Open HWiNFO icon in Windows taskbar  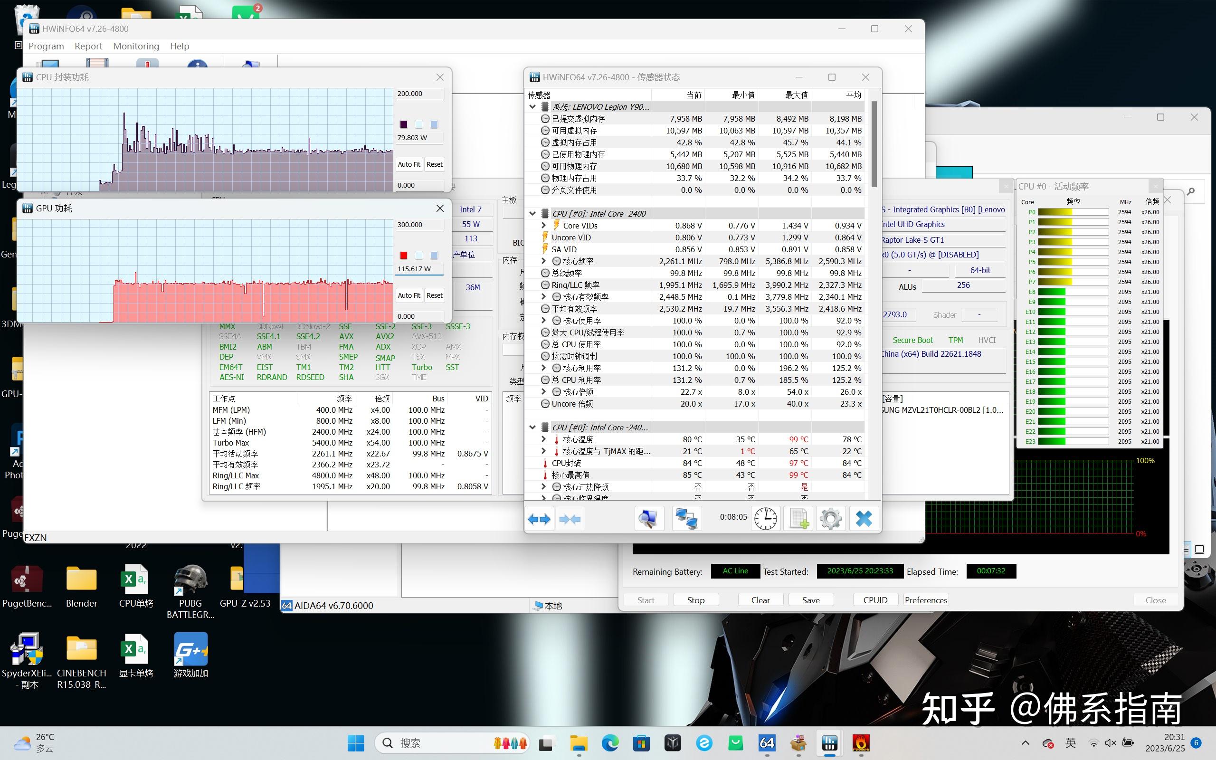(830, 742)
